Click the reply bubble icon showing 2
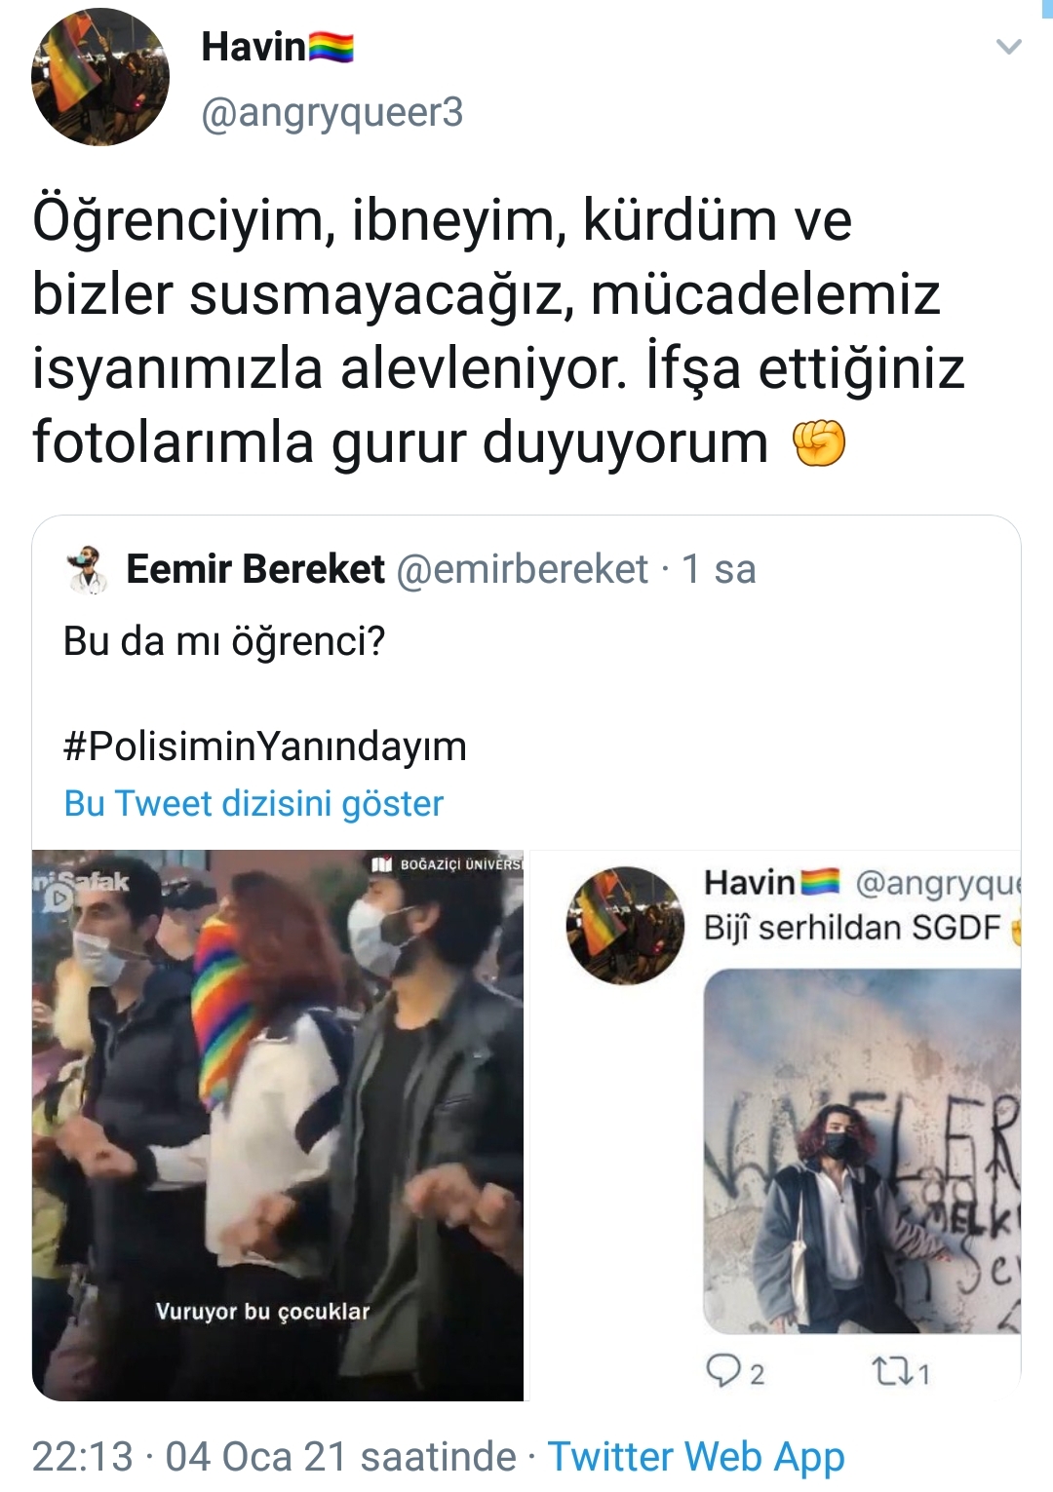 click(734, 1372)
